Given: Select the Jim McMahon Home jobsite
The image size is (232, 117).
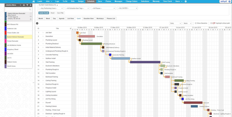Looking at the screenshot, I should 19,45.
